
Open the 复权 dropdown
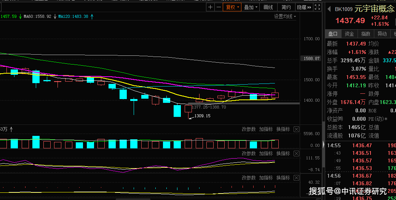point(233,7)
